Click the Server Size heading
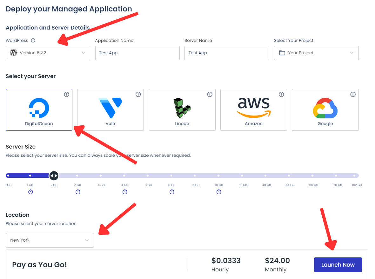375x279 pixels. click(21, 147)
